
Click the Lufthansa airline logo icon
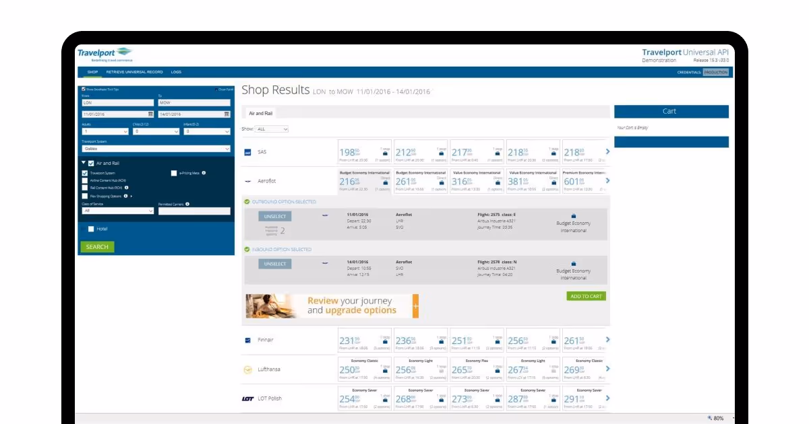[x=247, y=369]
